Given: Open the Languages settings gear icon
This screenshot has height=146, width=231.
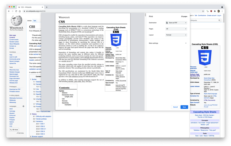Looking at the screenshot, I should (23, 106).
